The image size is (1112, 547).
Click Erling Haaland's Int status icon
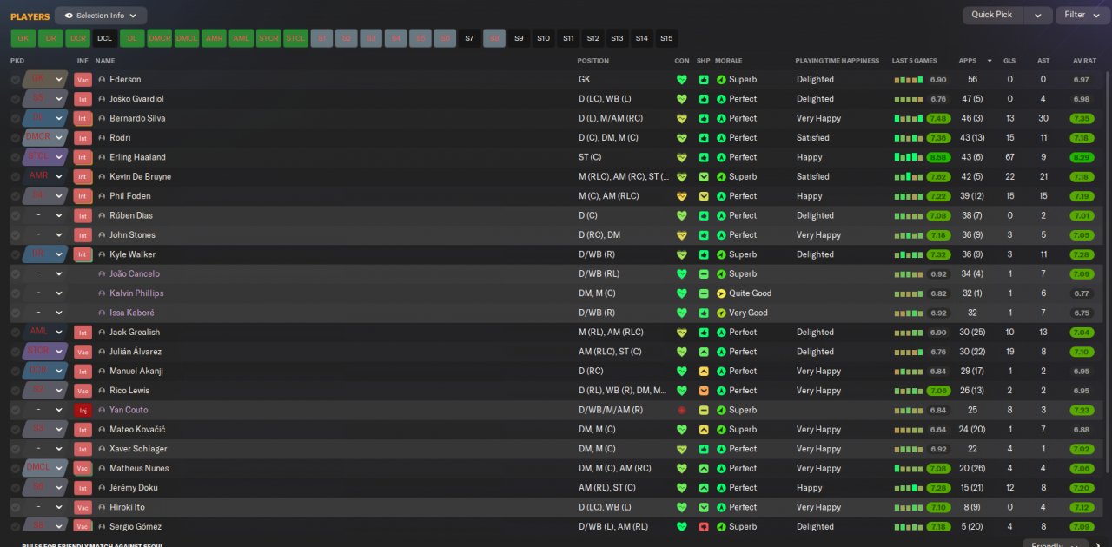(x=83, y=157)
